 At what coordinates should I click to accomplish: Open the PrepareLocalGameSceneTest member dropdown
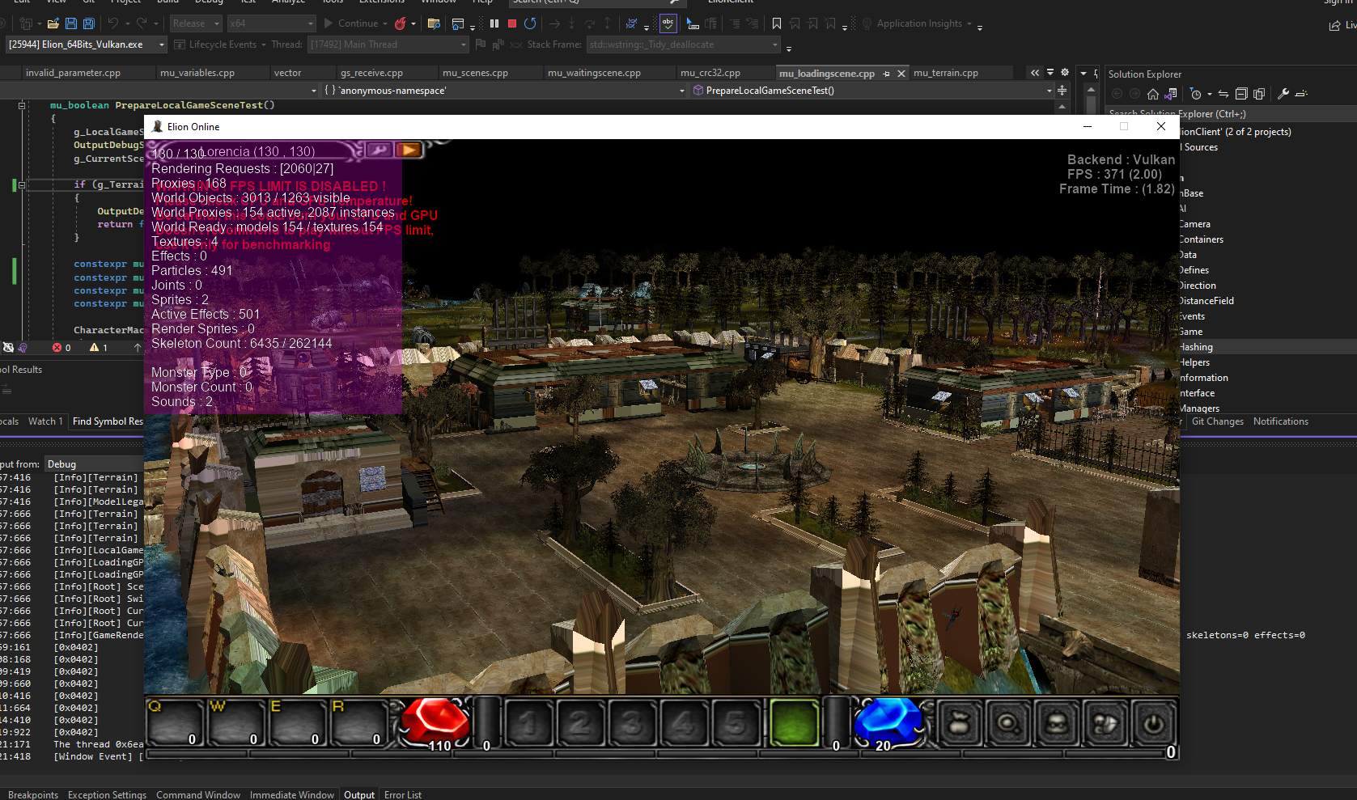click(872, 91)
